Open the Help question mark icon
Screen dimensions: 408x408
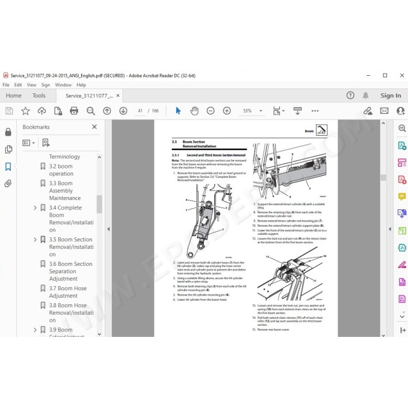(x=350, y=95)
